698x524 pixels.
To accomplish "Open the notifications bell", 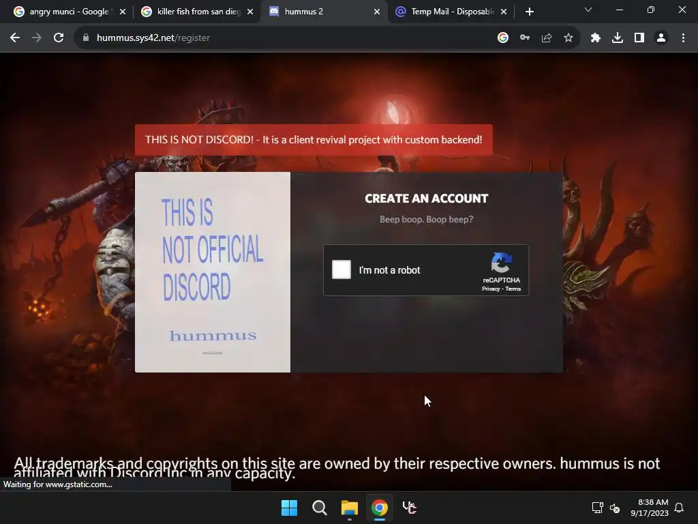I will pos(679,508).
